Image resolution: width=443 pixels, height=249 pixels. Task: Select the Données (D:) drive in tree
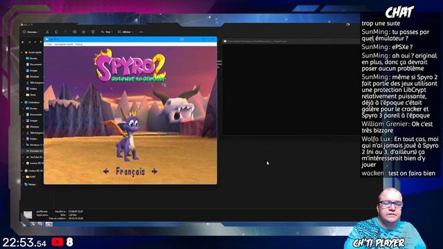click(35, 151)
